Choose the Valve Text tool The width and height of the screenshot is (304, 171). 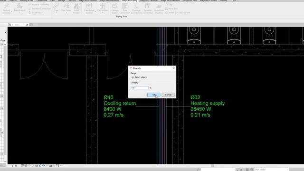tap(171, 9)
